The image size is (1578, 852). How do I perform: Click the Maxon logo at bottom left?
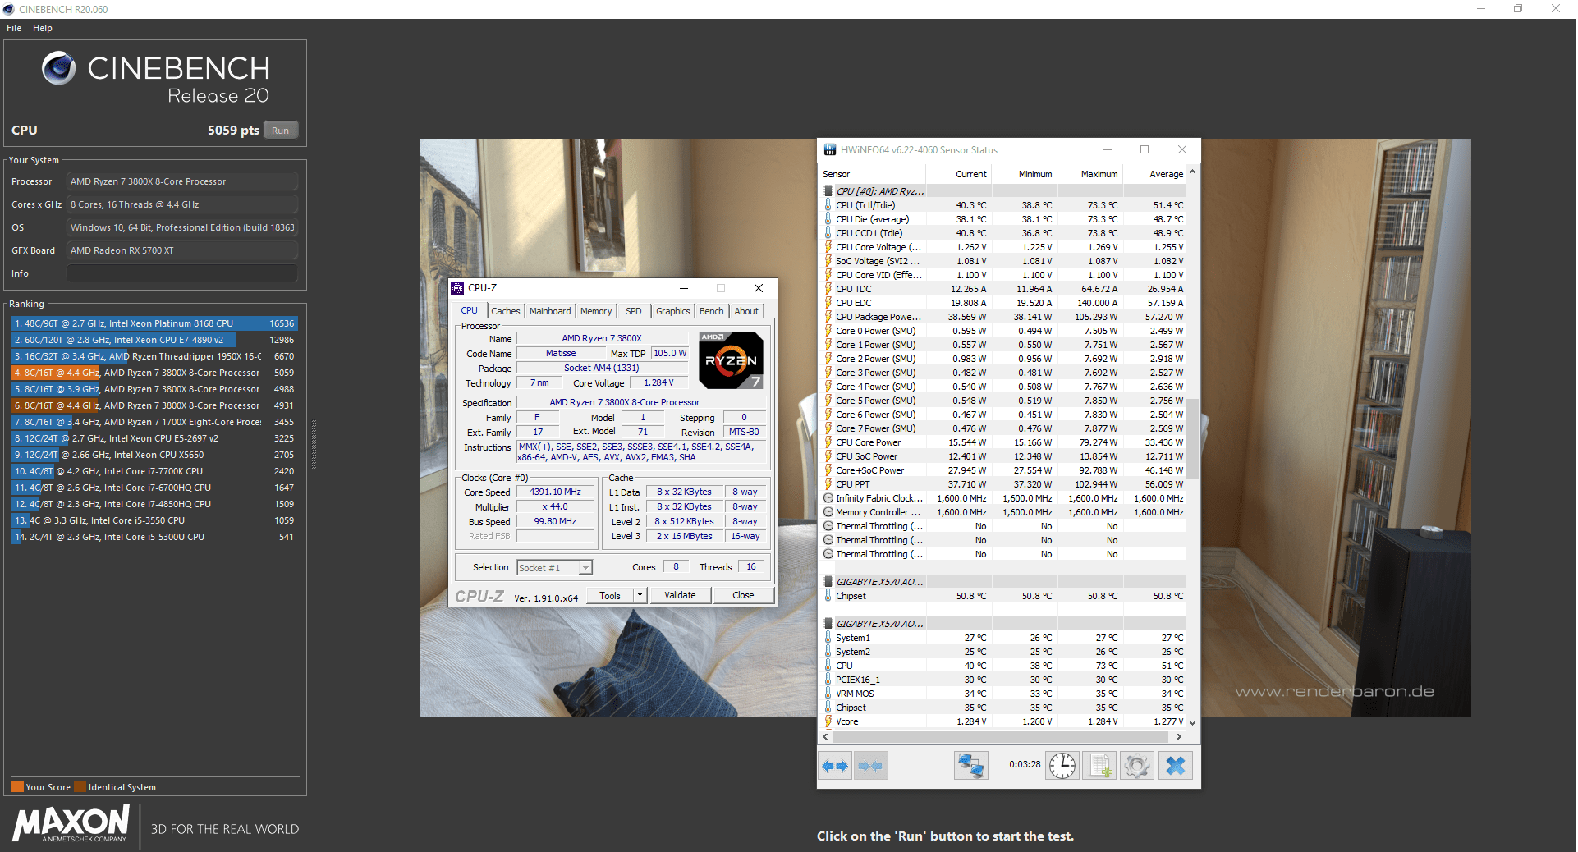pos(71,822)
